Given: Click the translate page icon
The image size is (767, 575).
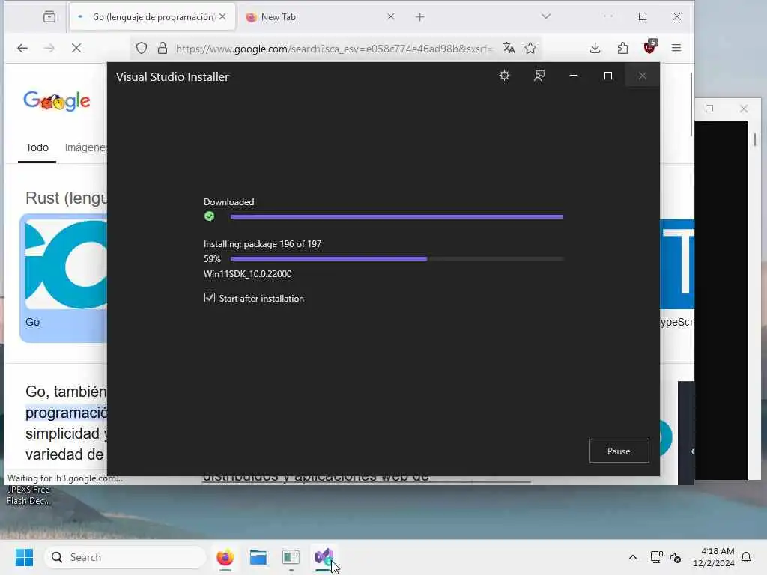Looking at the screenshot, I should coord(509,48).
